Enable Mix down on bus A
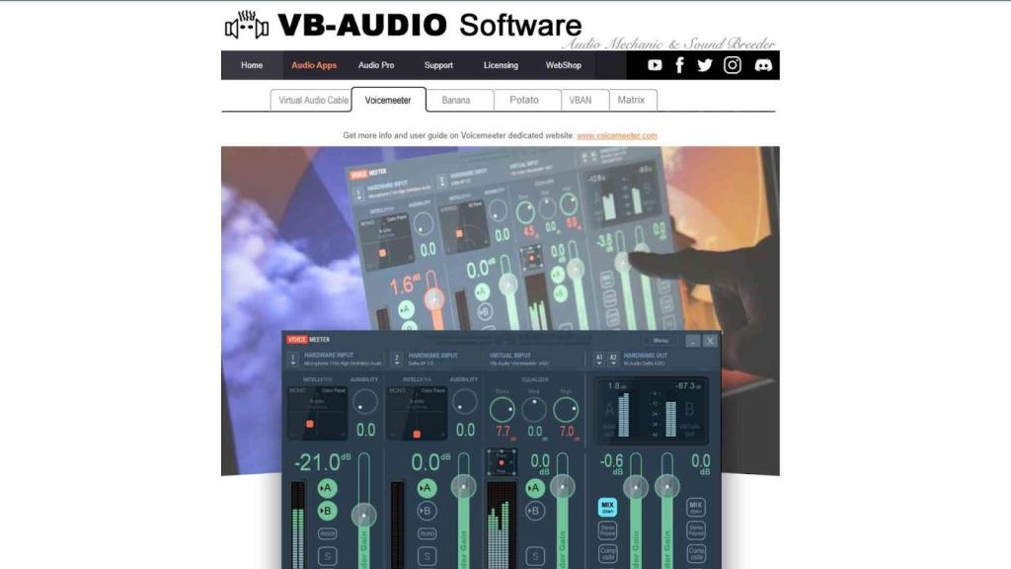 607,507
